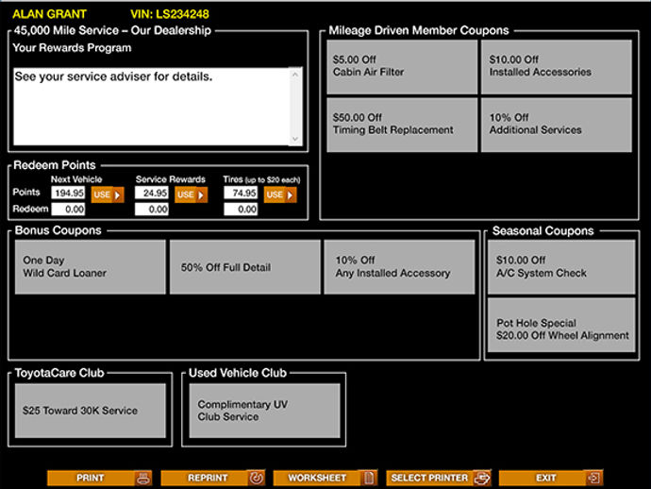Click the WORKSHEET button label
The height and width of the screenshot is (489, 651).
point(317,478)
